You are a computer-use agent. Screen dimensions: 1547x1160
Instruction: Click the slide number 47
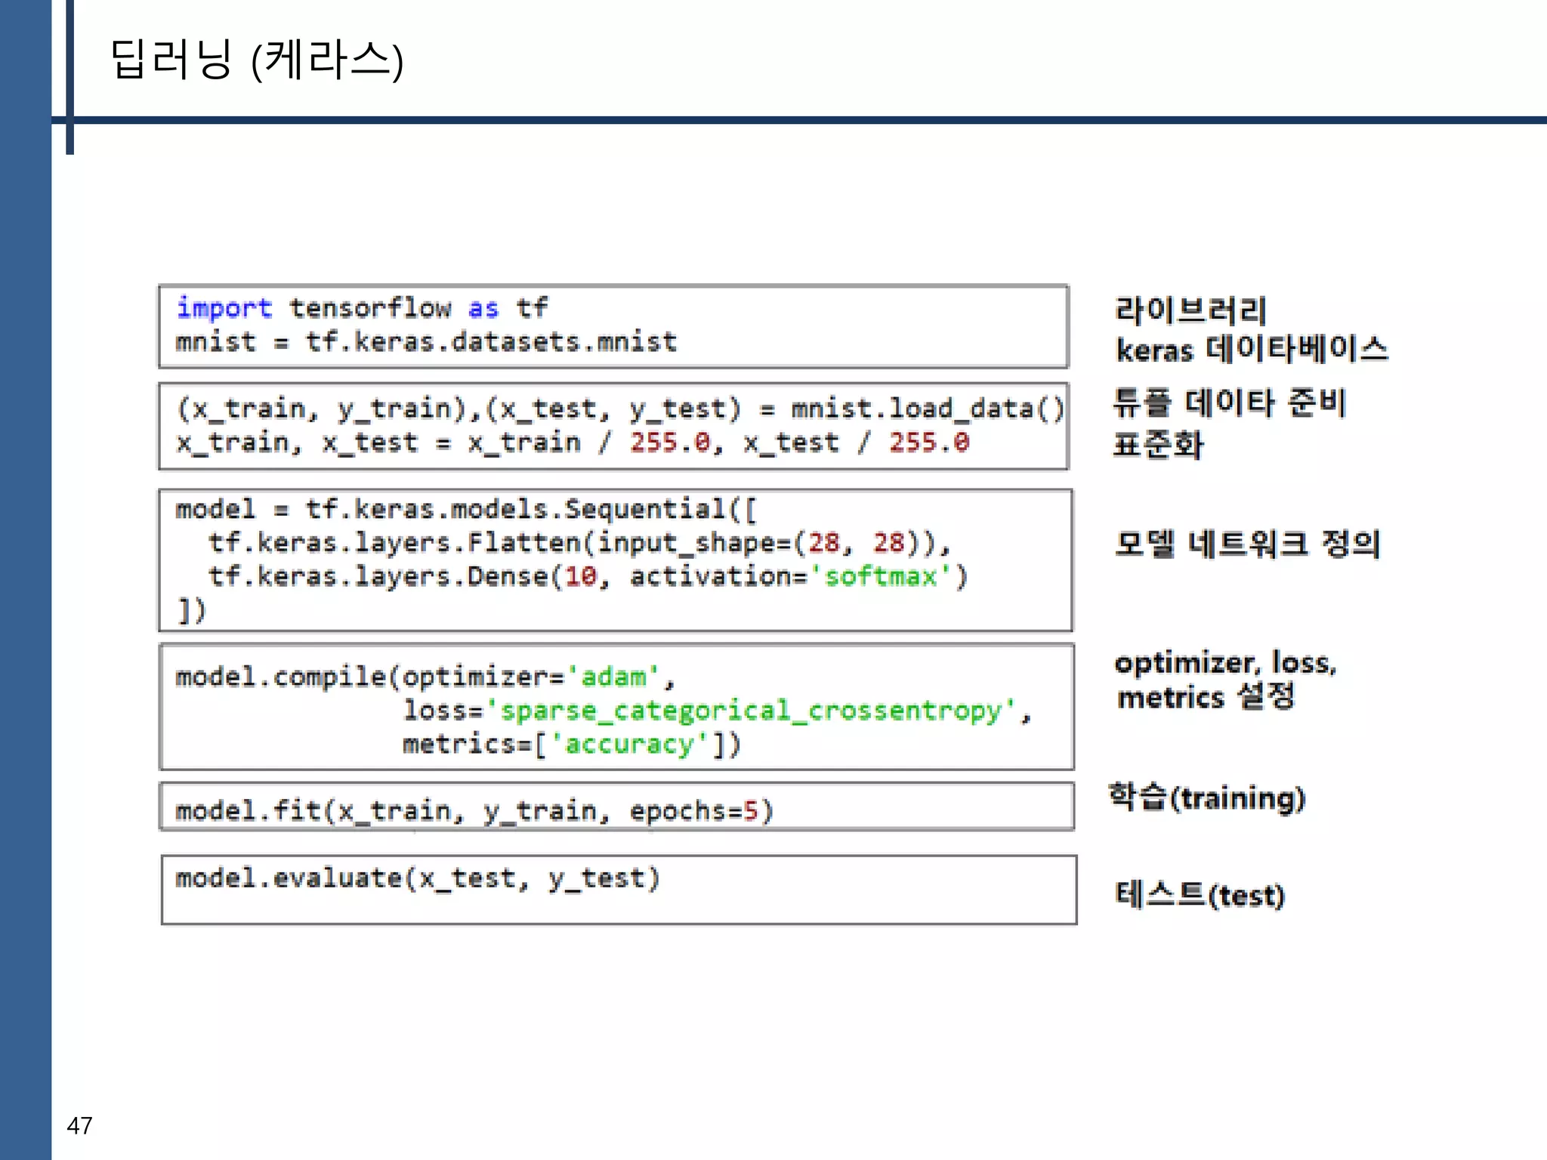coord(79,1126)
